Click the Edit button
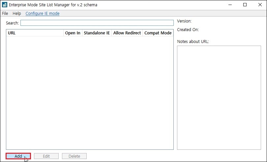Image resolution: width=267 pixels, height=162 pixels. [46, 156]
